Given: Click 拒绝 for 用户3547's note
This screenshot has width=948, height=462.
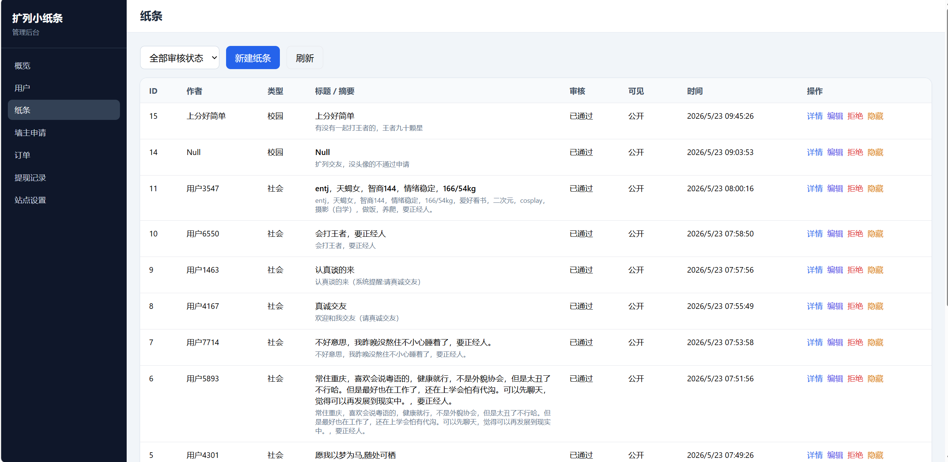Looking at the screenshot, I should click(855, 189).
